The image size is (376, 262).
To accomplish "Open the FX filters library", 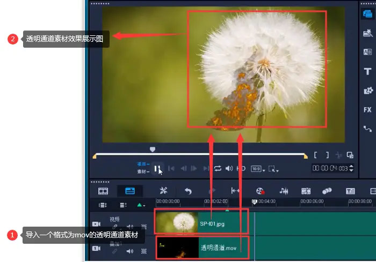I will pyautogui.click(x=367, y=110).
